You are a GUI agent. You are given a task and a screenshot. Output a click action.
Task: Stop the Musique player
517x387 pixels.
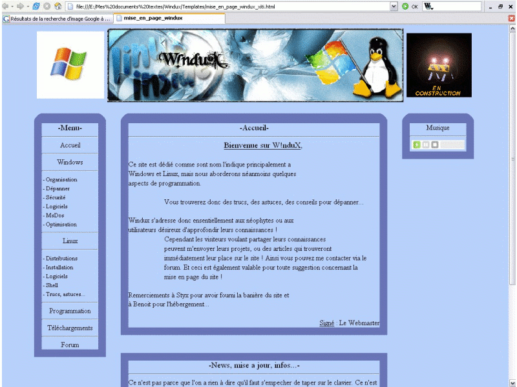coord(435,144)
